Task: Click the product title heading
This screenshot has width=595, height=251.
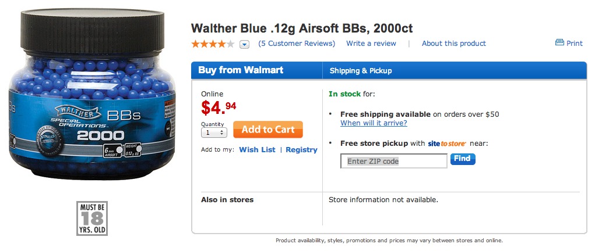Action: pyautogui.click(x=302, y=28)
